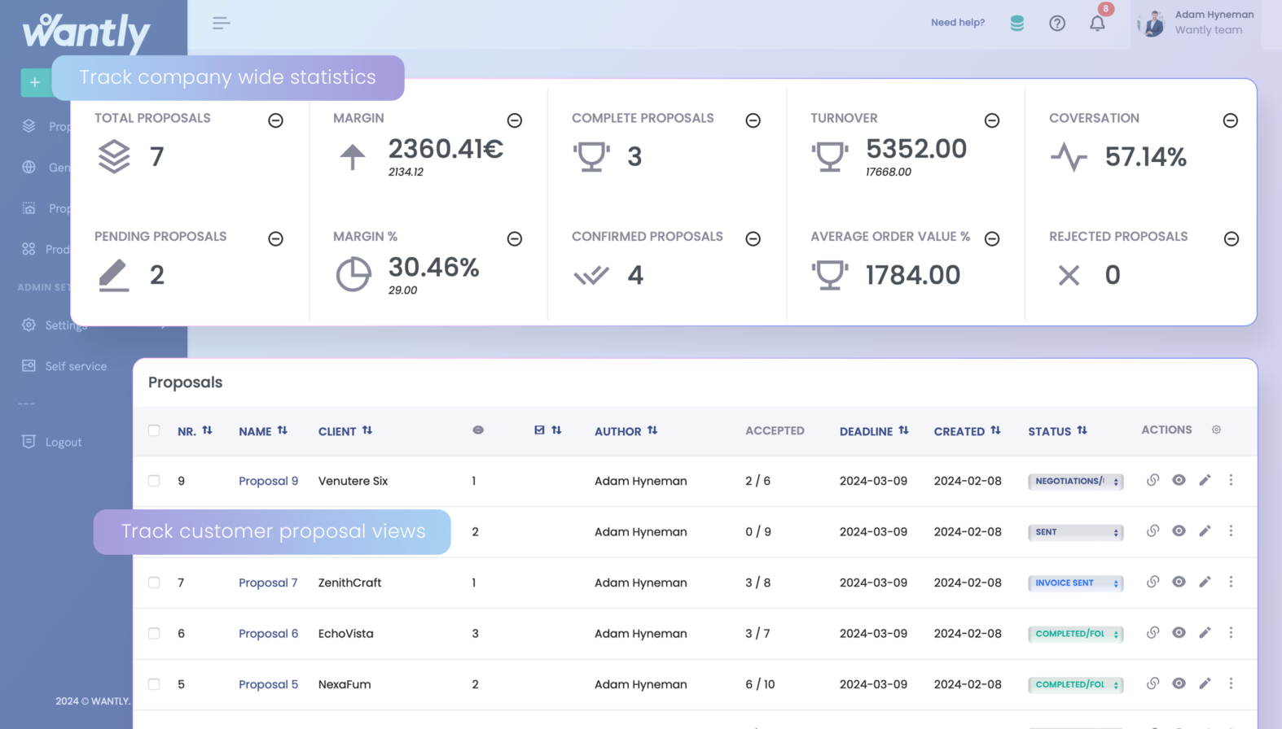Screen dimensions: 1282x729
Task: Sort table by Deadline column
Action: (873, 430)
